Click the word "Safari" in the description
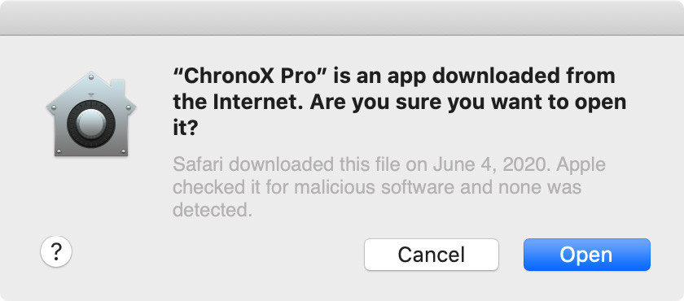The height and width of the screenshot is (301, 684). [x=198, y=165]
